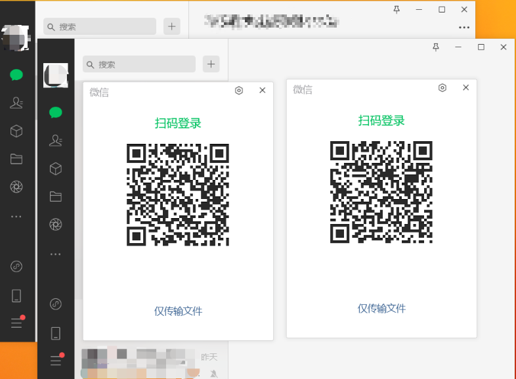Open chat info three dots in back window
516x379 pixels.
coord(464,28)
